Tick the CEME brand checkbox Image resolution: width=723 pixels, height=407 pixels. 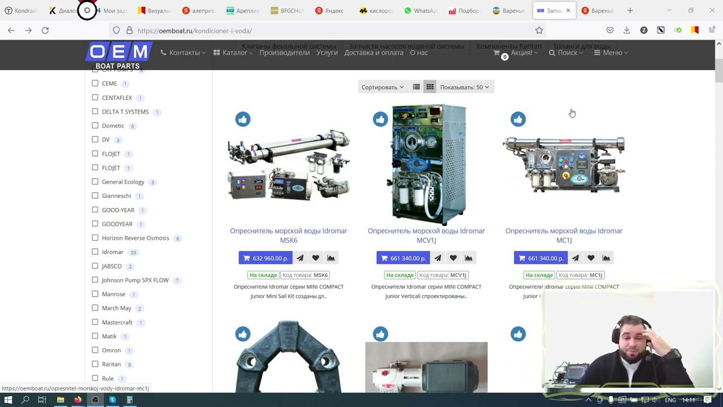(95, 83)
